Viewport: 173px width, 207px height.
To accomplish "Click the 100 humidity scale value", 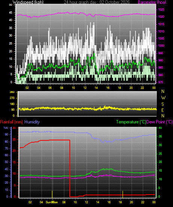I will click(6, 128).
